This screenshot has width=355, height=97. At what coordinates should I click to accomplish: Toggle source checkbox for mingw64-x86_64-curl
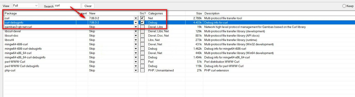click(142, 53)
